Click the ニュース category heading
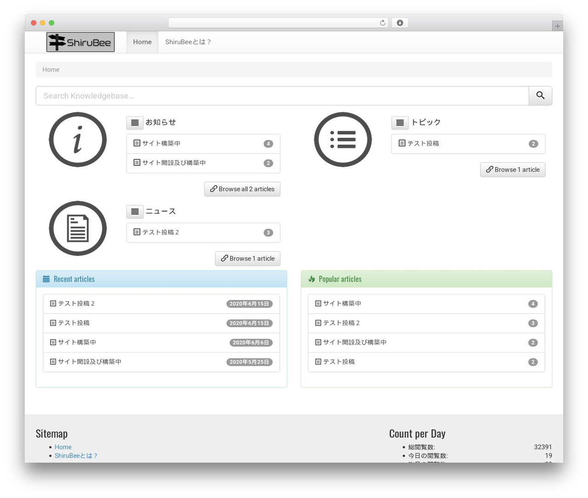Viewport: 588px width, 498px height. (161, 211)
